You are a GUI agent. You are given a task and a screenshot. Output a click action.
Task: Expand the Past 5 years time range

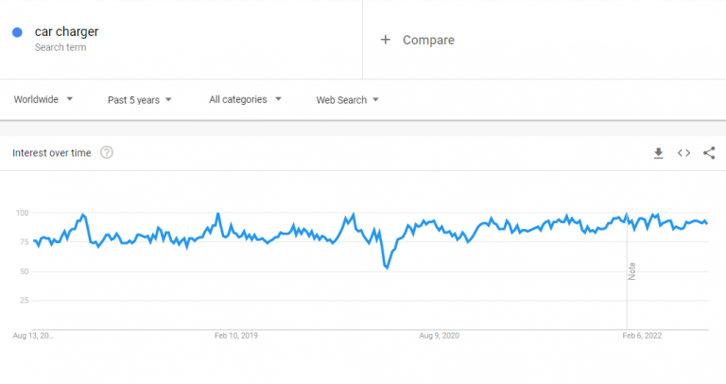click(140, 99)
